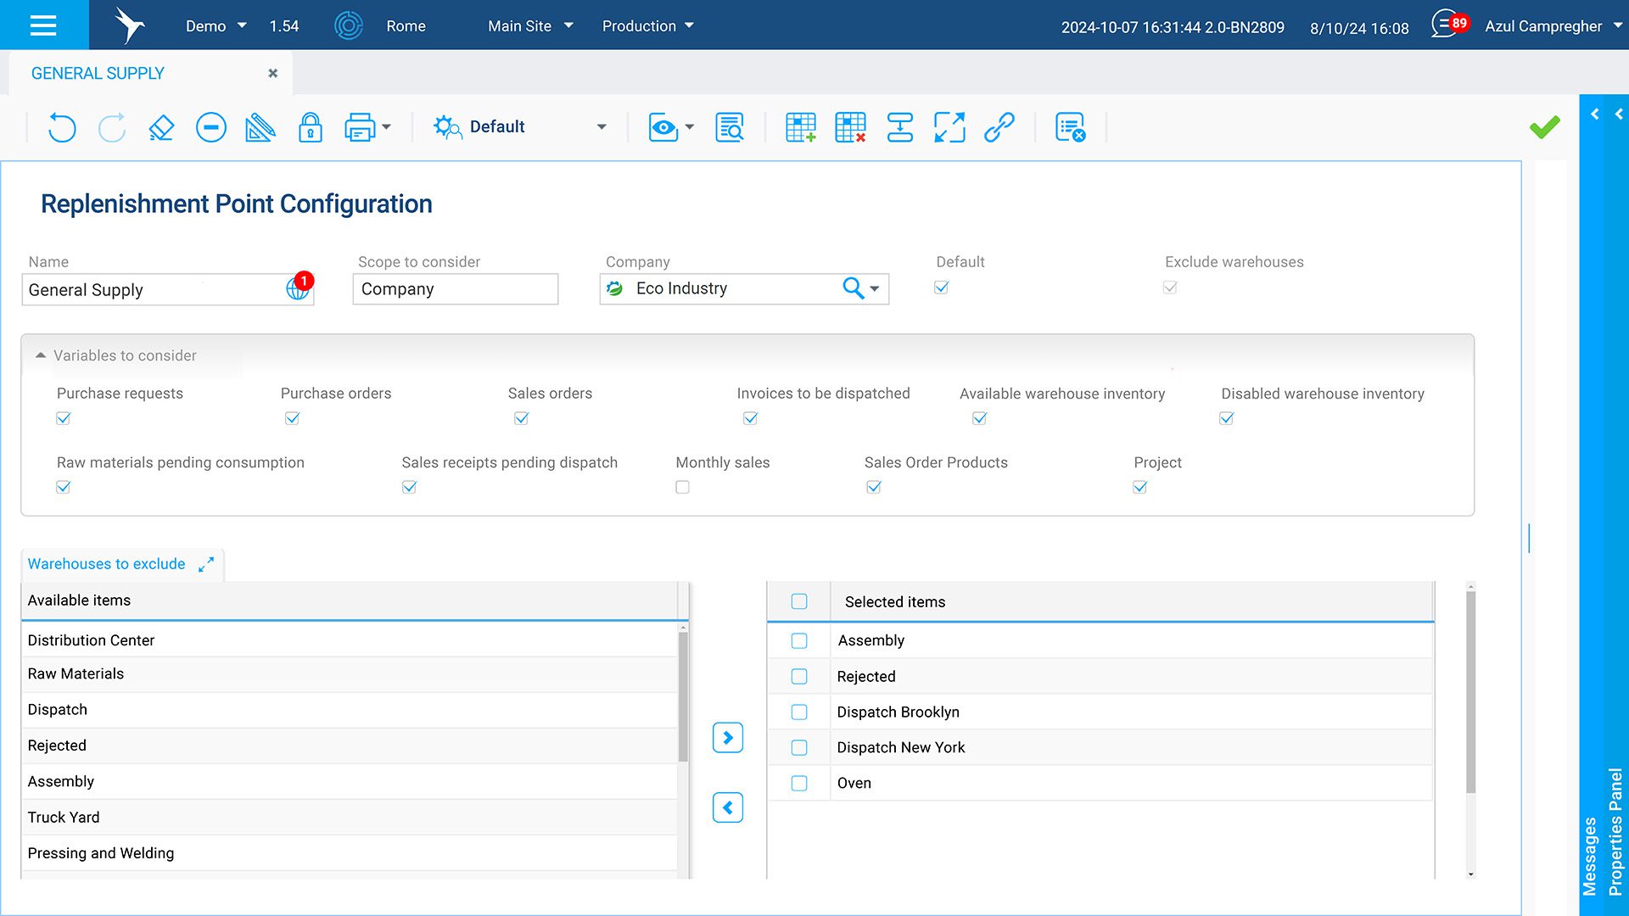Click the chain link icon in toolbar
Viewport: 1629px width, 916px height.
tap(999, 127)
